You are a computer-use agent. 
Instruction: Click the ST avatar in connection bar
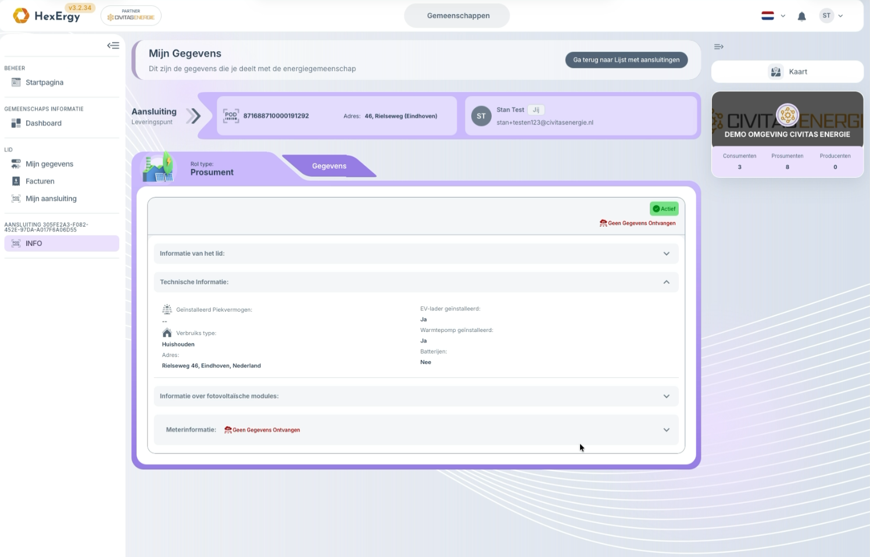pos(481,116)
